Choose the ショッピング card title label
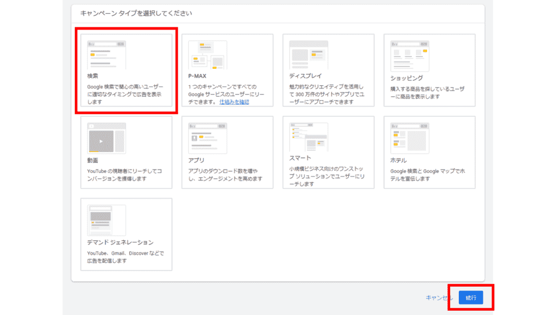The width and height of the screenshot is (560, 315). point(406,78)
